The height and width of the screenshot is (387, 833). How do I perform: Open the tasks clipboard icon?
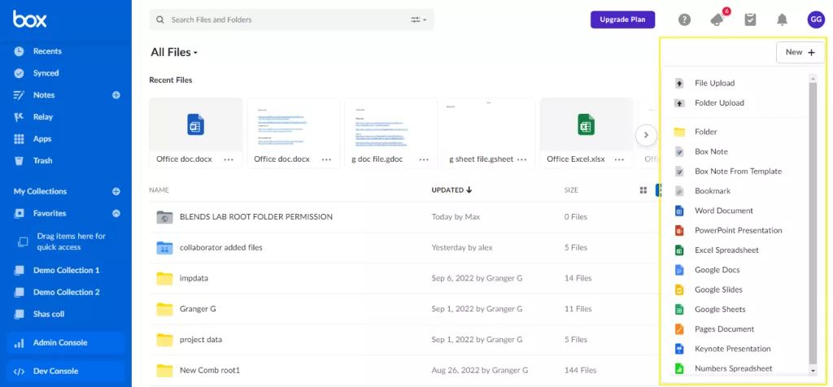tap(750, 20)
